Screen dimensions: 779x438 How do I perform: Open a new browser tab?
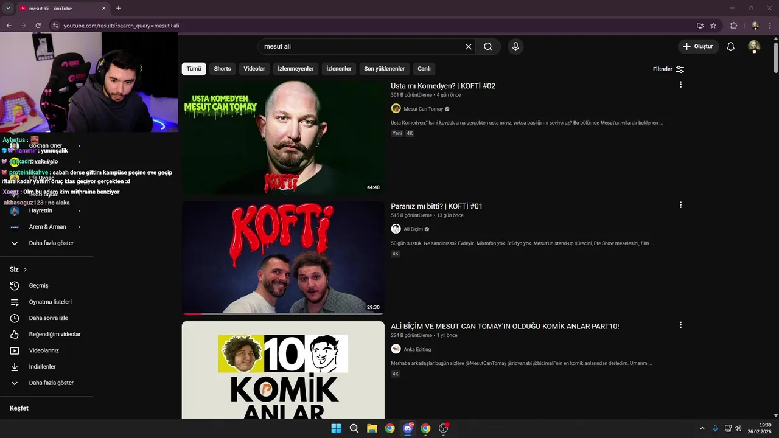[118, 9]
